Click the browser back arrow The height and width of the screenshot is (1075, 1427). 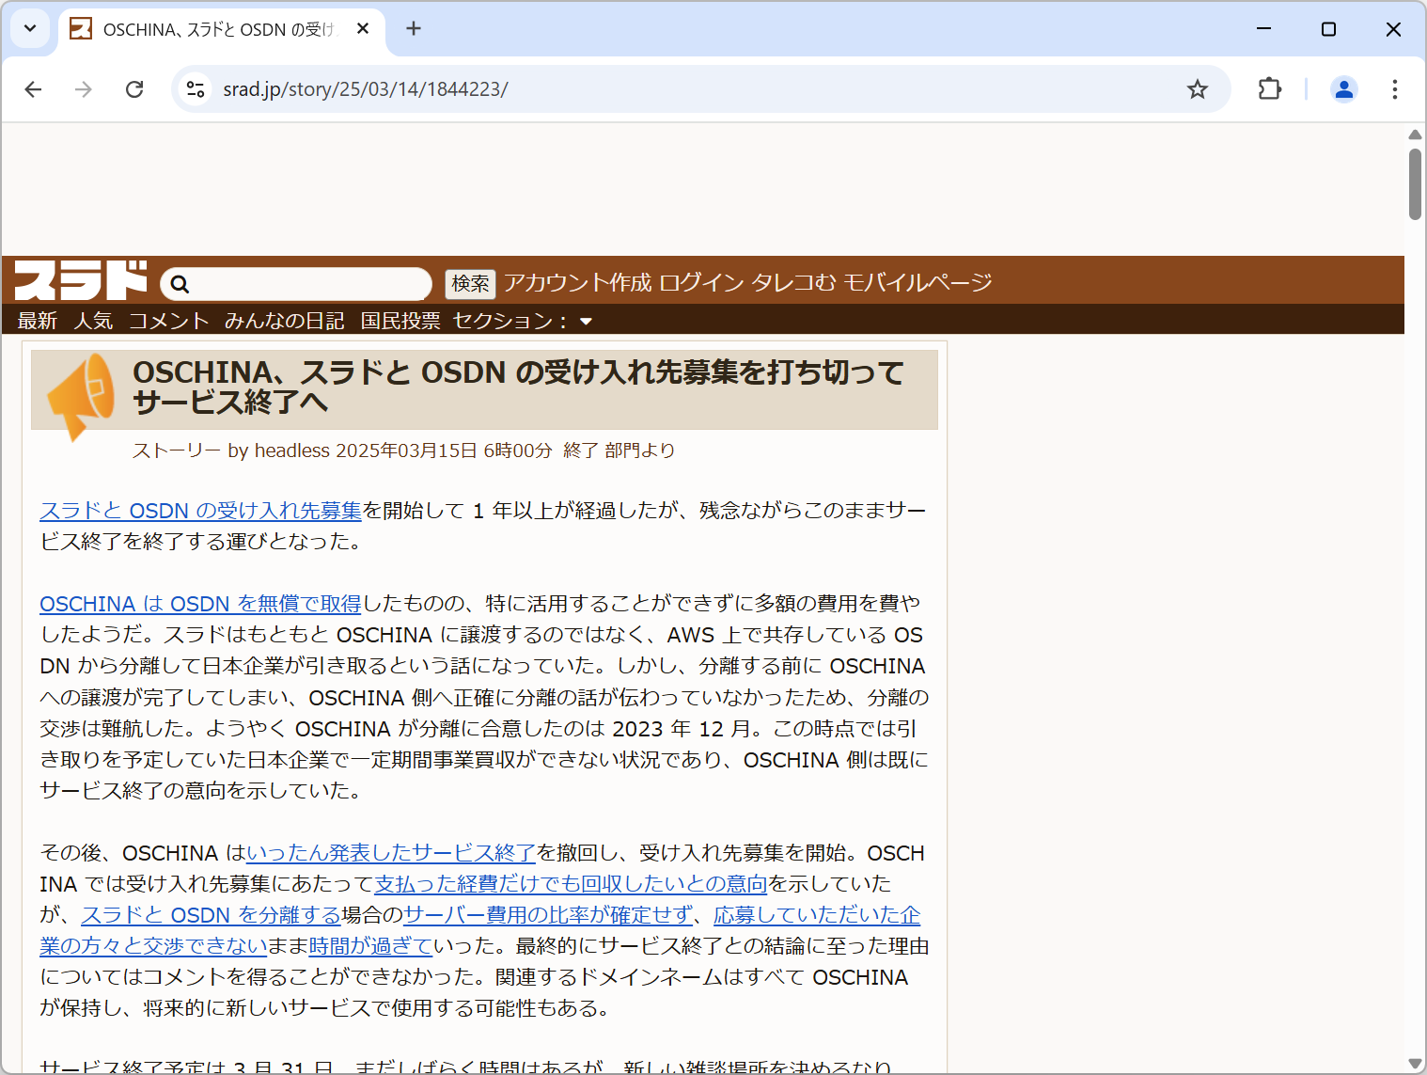click(33, 89)
